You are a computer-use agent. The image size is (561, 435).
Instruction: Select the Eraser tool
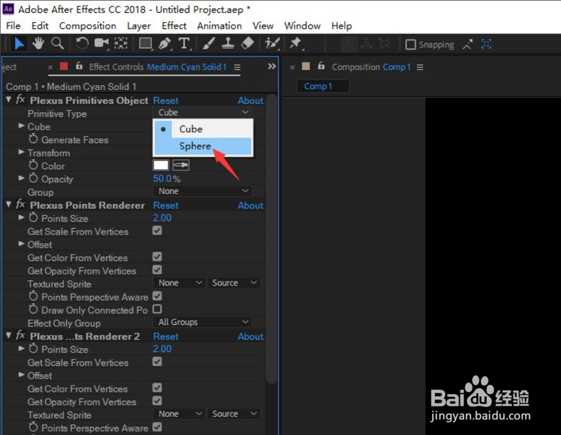click(248, 44)
